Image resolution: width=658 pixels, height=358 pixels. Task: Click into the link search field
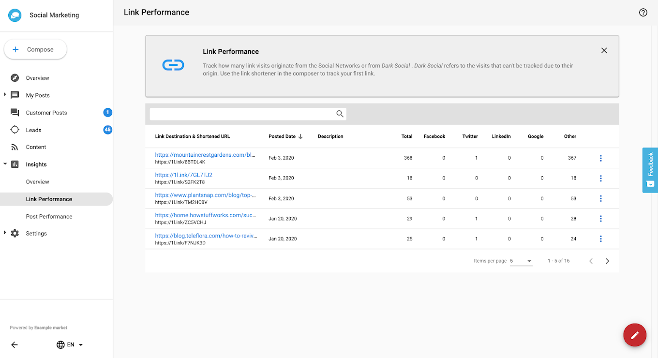242,114
